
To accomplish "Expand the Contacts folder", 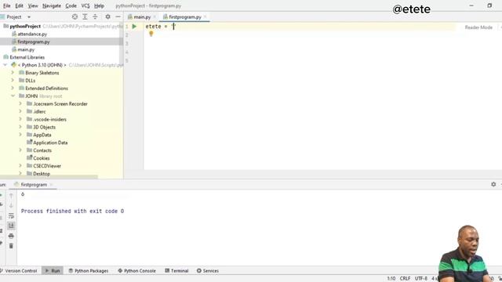I will click(20, 150).
